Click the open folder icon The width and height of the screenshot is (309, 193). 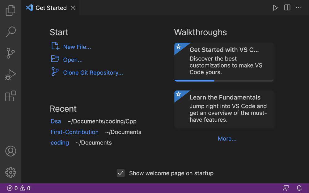tap(55, 59)
